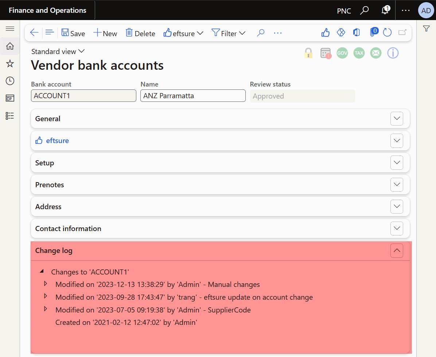This screenshot has width=436, height=357.
Task: Expand the Setup section chevron
Action: click(x=397, y=163)
